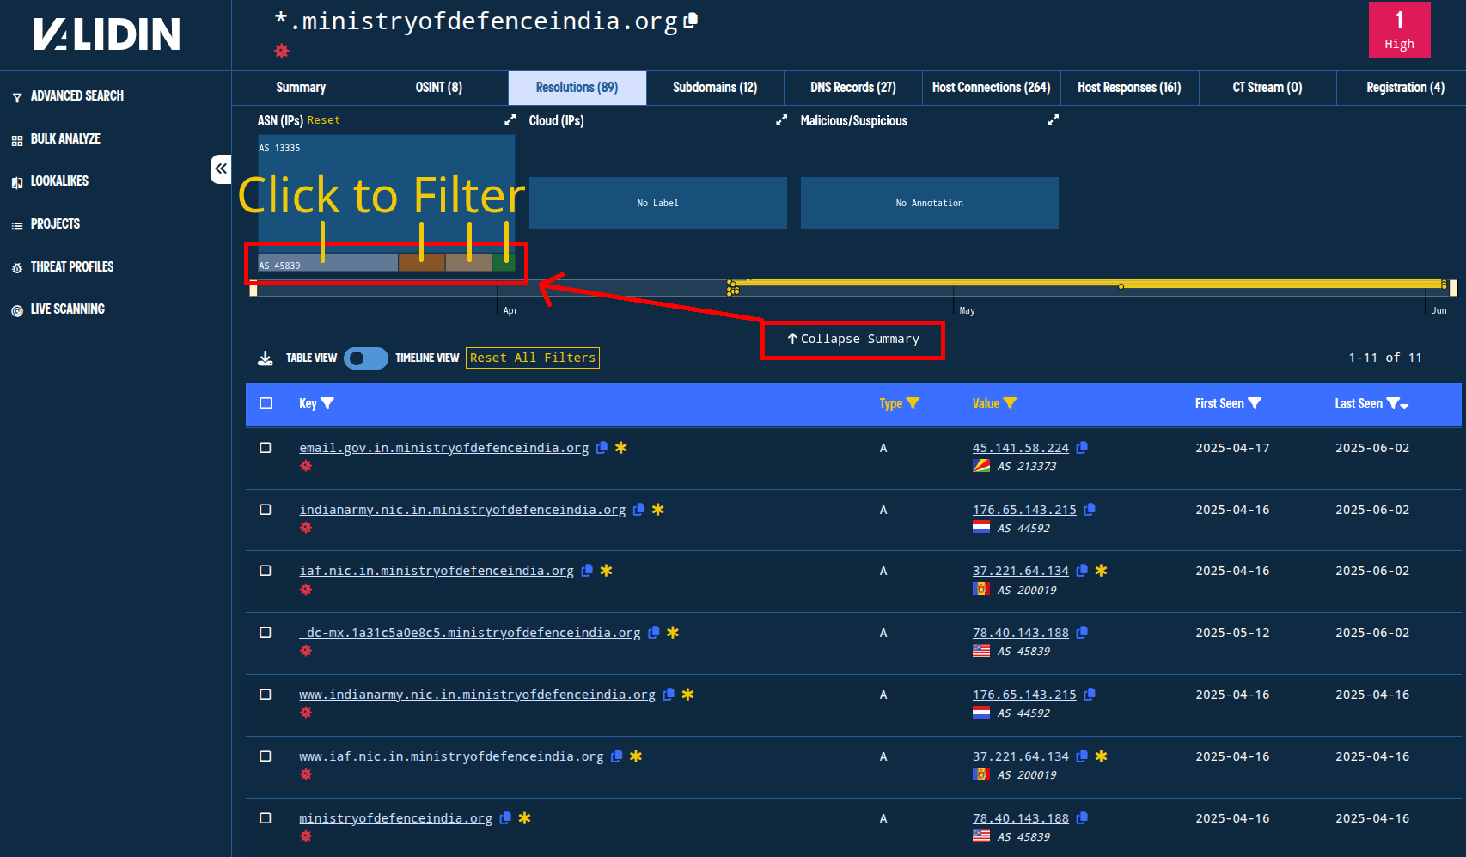Collapse the sidebar with double-chevron button
The height and width of the screenshot is (857, 1466).
click(x=221, y=168)
